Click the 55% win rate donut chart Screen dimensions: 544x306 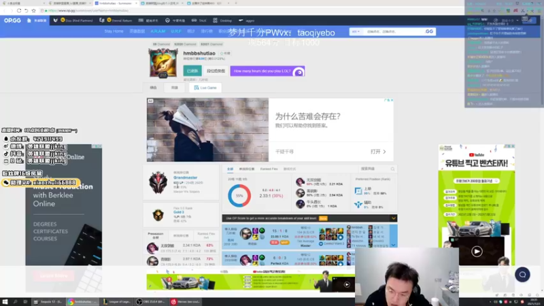239,196
